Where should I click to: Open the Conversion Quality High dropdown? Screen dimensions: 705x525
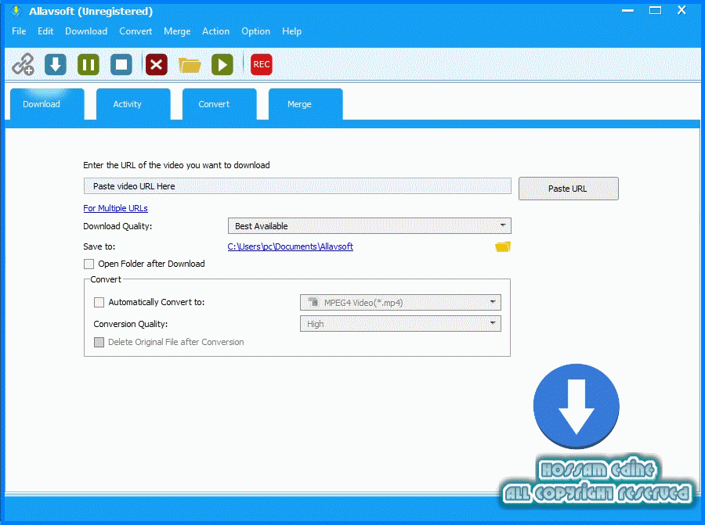[x=400, y=324]
